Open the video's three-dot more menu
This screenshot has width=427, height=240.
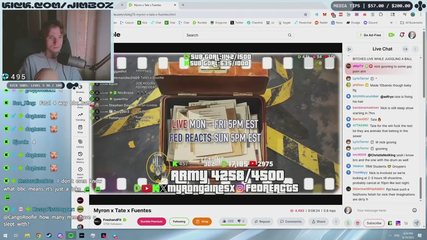pos(336,221)
